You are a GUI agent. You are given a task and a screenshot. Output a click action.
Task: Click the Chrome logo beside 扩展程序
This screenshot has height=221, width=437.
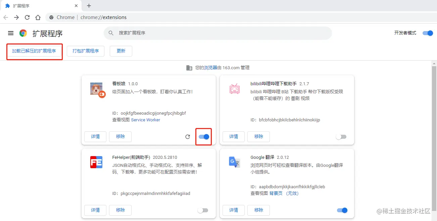[x=23, y=33]
